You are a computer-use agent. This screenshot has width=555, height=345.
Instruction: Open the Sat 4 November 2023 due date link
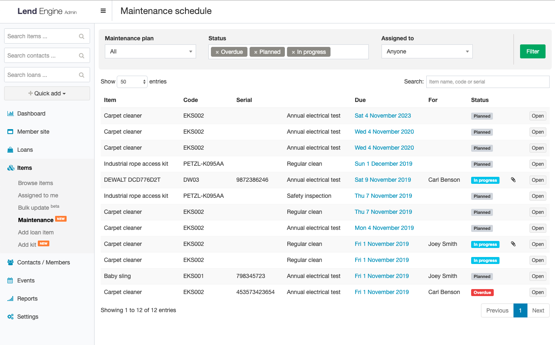[x=383, y=116]
